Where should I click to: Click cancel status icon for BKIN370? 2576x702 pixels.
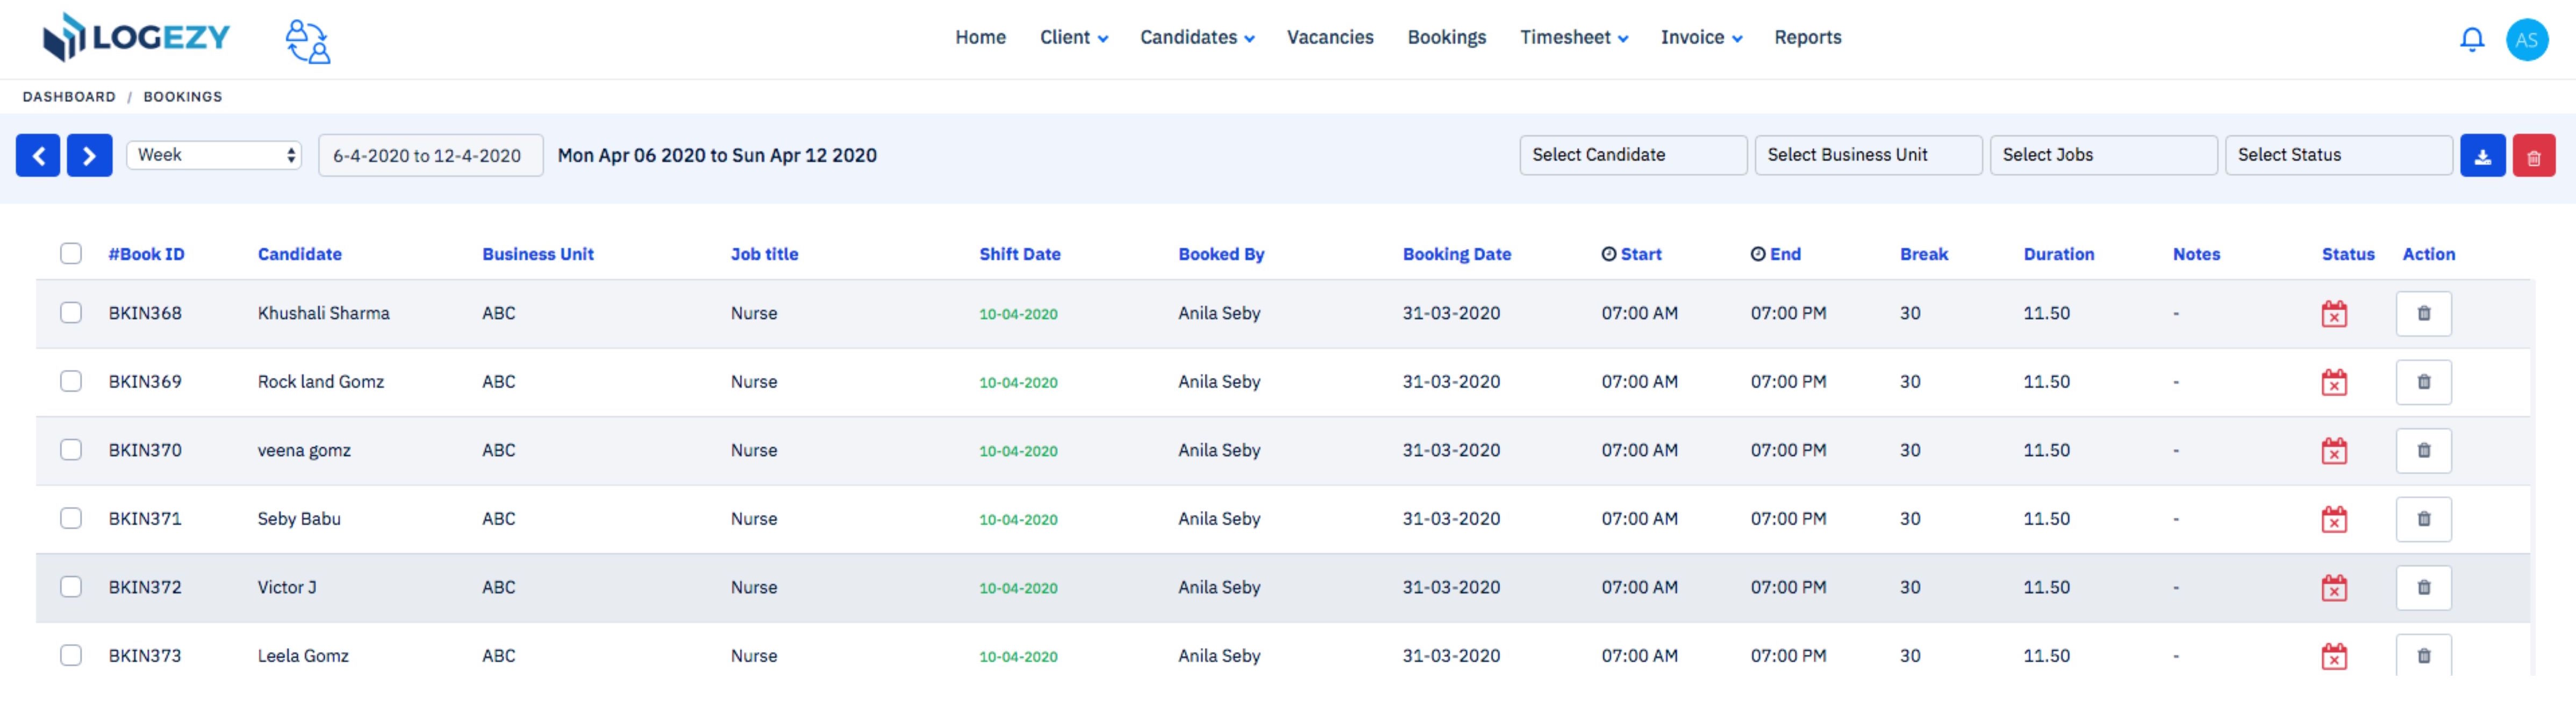tap(2333, 451)
